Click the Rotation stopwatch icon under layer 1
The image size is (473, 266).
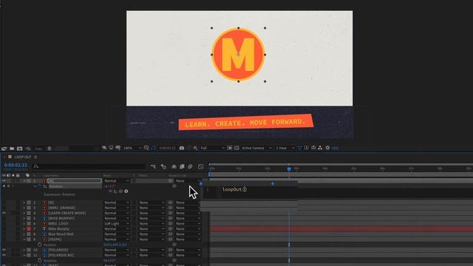coord(40,186)
